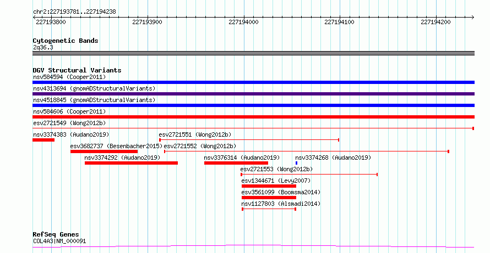The height and width of the screenshot is (253, 490).
Task: Click the red nsv3376314 variant bar
Action: tap(236, 163)
